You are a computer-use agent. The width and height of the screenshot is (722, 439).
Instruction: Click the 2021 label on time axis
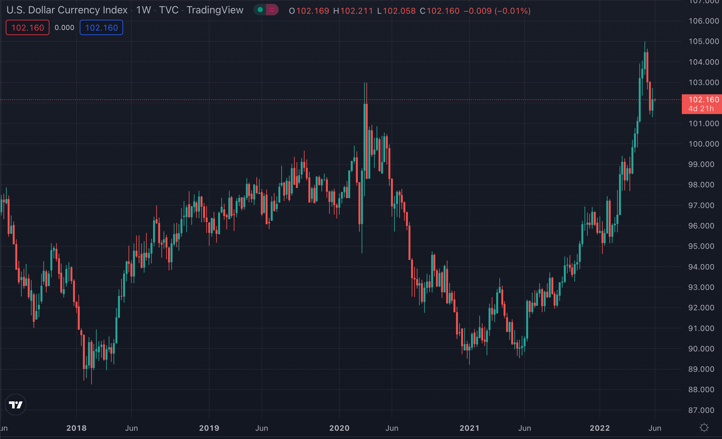pyautogui.click(x=469, y=428)
